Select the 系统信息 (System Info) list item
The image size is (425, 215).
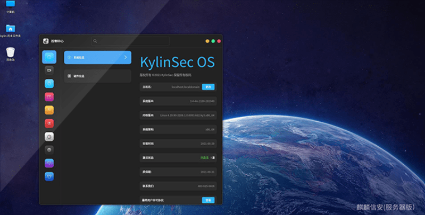pyautogui.click(x=97, y=58)
